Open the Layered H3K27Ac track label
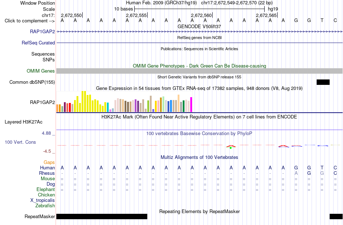 point(23,122)
